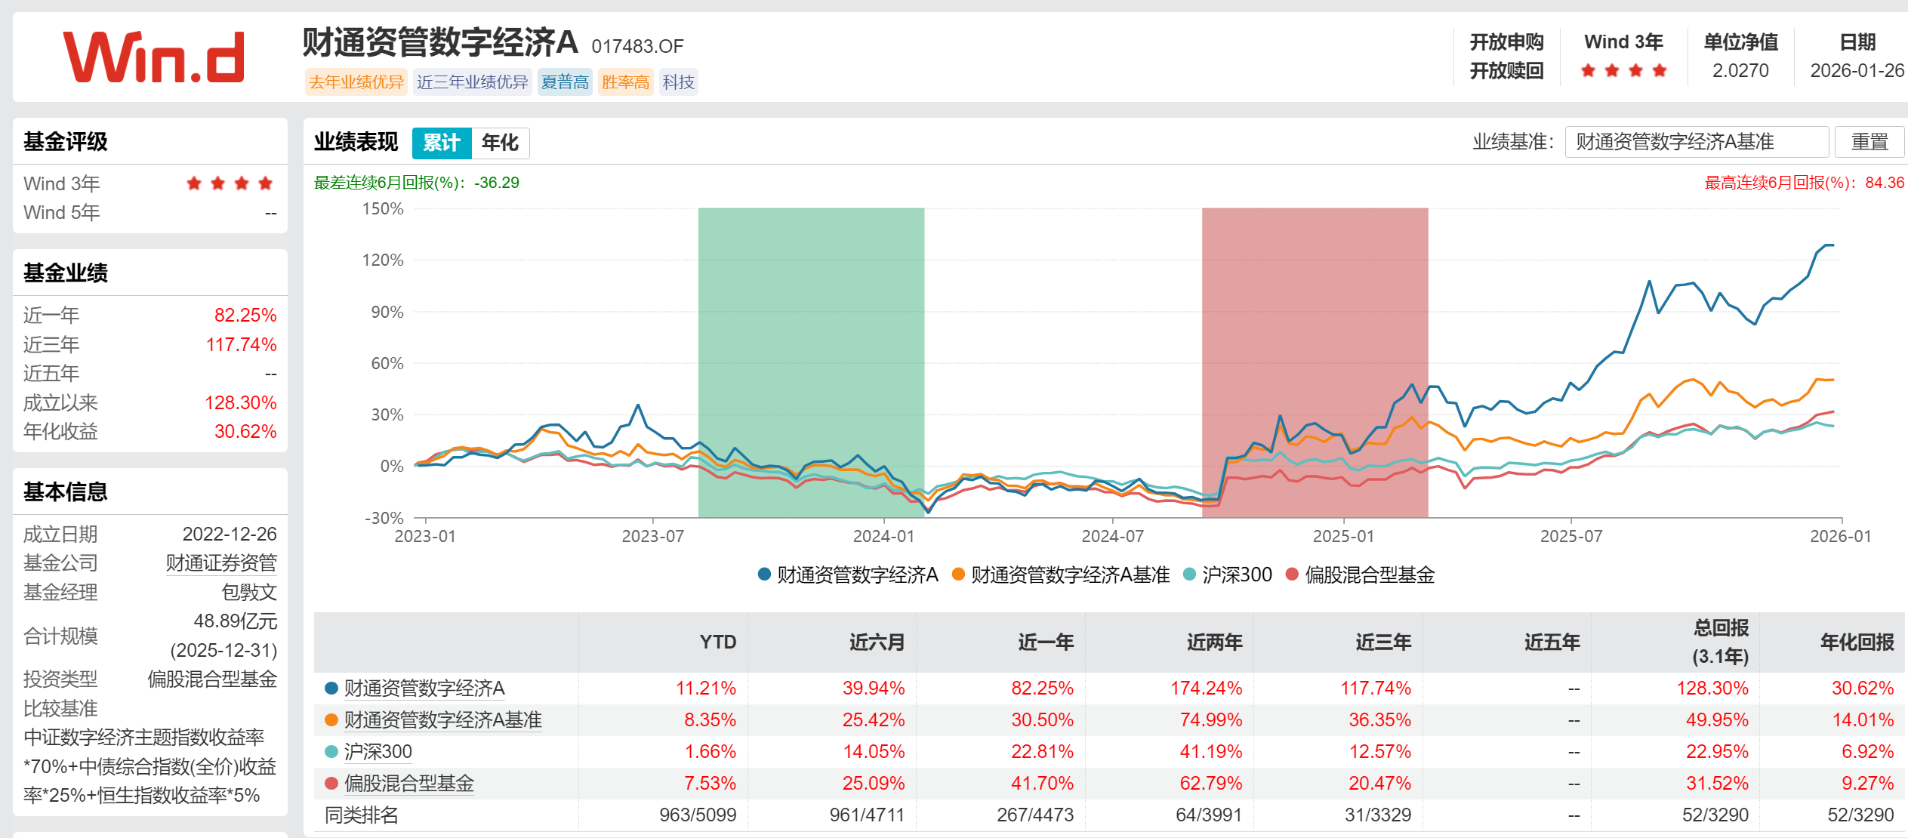Click the four-star rating in 基金评级 panel
This screenshot has height=838, width=1908.
230,183
